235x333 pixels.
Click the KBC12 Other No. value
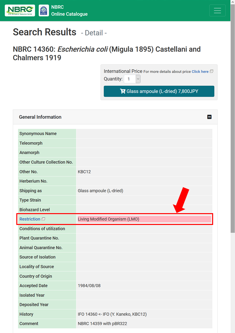click(x=84, y=172)
